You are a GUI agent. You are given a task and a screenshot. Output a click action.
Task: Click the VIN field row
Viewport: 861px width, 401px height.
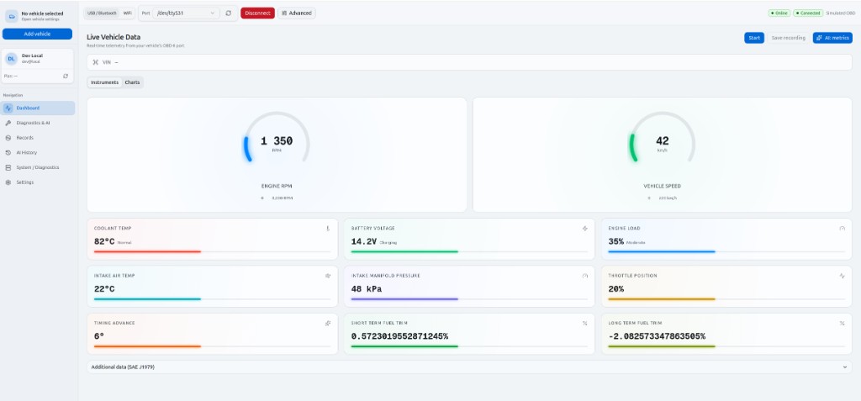coord(469,62)
